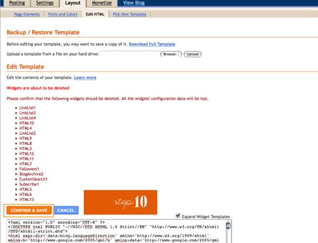Click Download Full Template link
318x243 pixels.
click(152, 44)
